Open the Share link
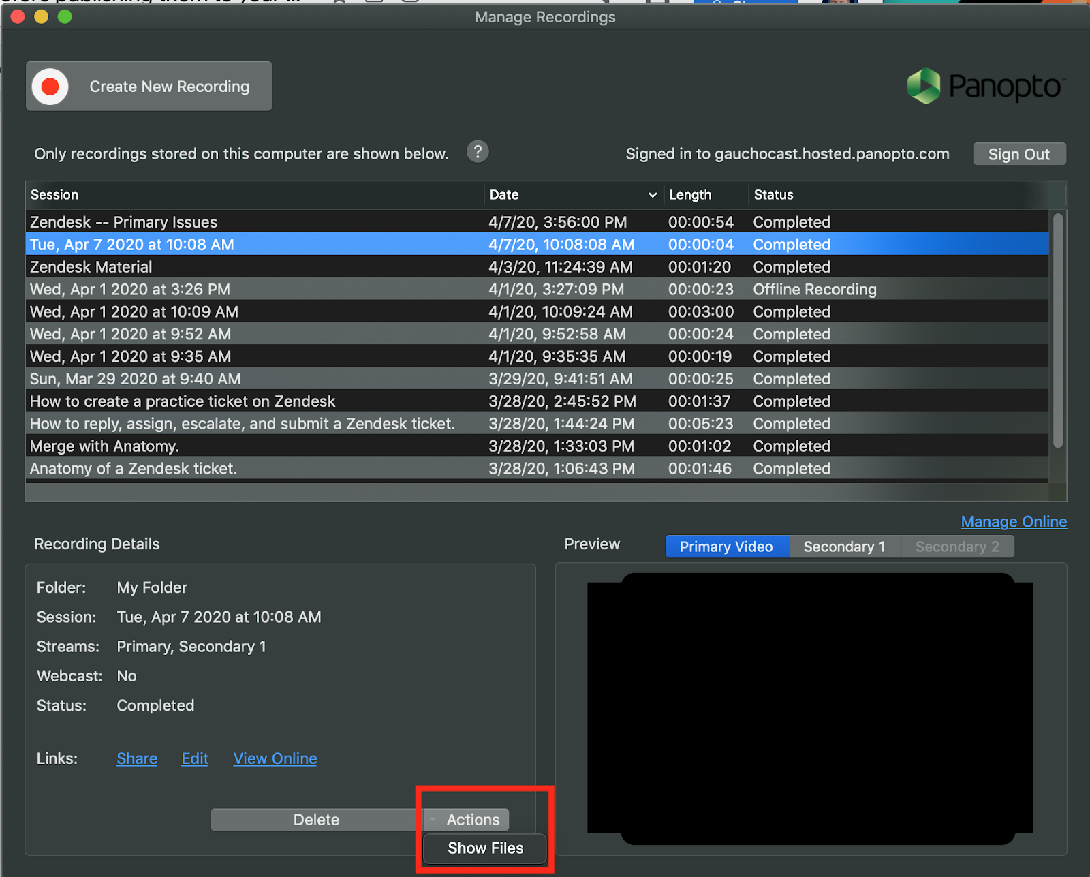 pyautogui.click(x=137, y=758)
